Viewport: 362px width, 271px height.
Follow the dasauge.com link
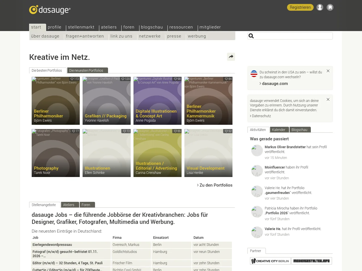(274, 84)
